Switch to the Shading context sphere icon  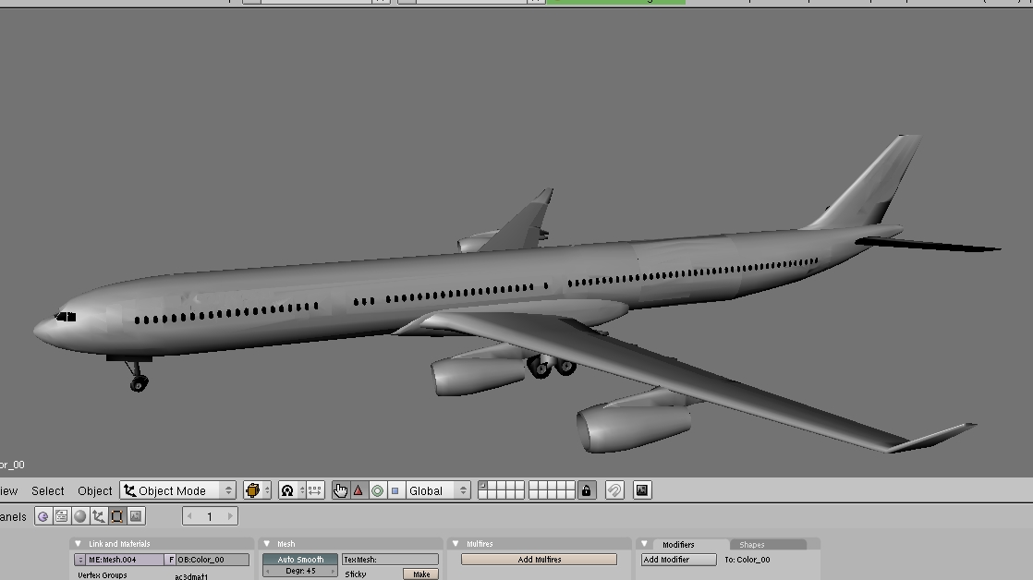79,516
